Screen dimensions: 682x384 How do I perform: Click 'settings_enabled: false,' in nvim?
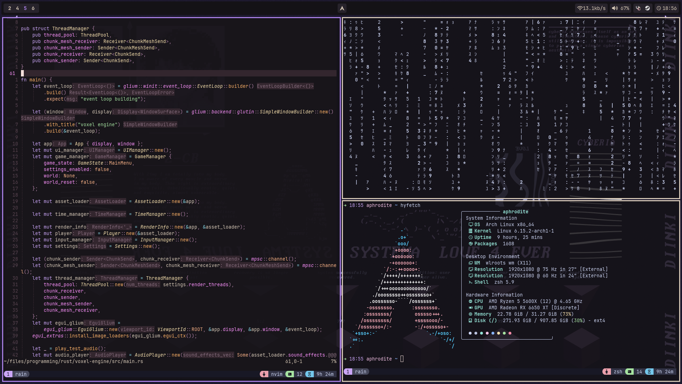coord(77,170)
